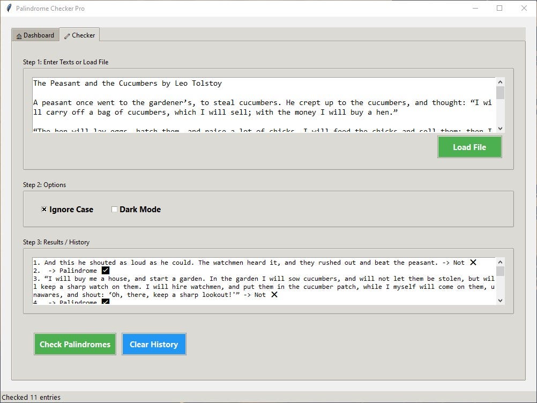Click the Clear History button
This screenshot has width=537, height=403.
pos(154,344)
